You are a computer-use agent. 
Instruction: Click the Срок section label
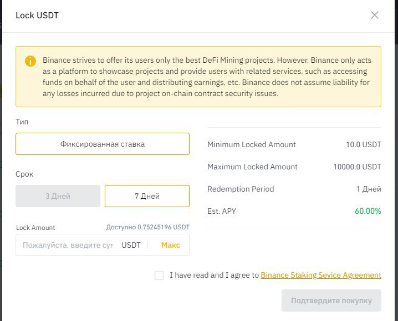click(x=24, y=174)
